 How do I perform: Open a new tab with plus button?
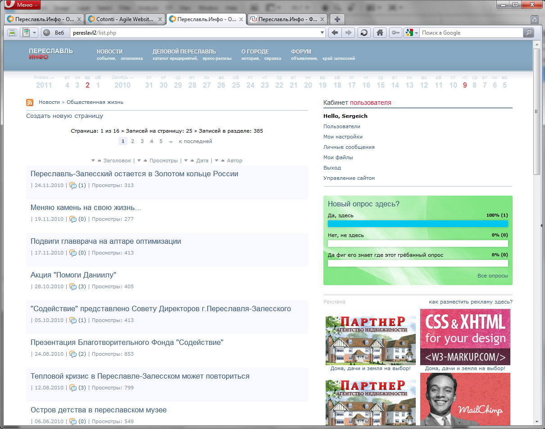click(337, 19)
